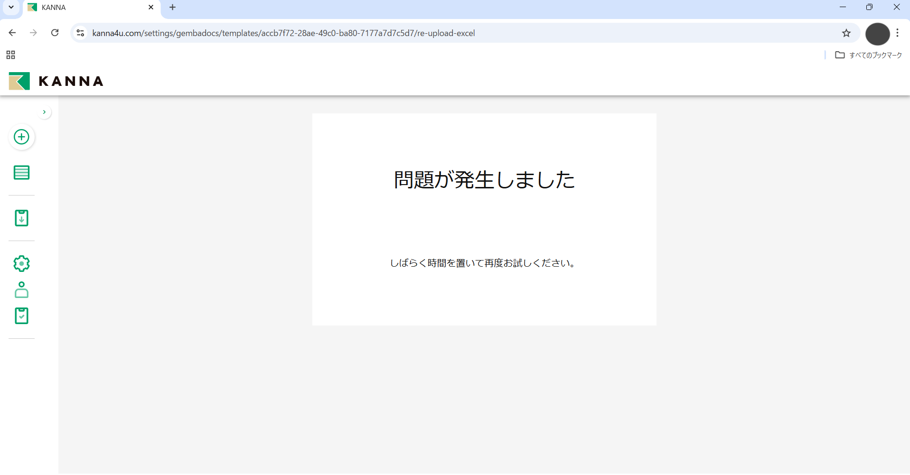This screenshot has height=475, width=910.
Task: Select the user person icon in sidebar
Action: click(21, 290)
